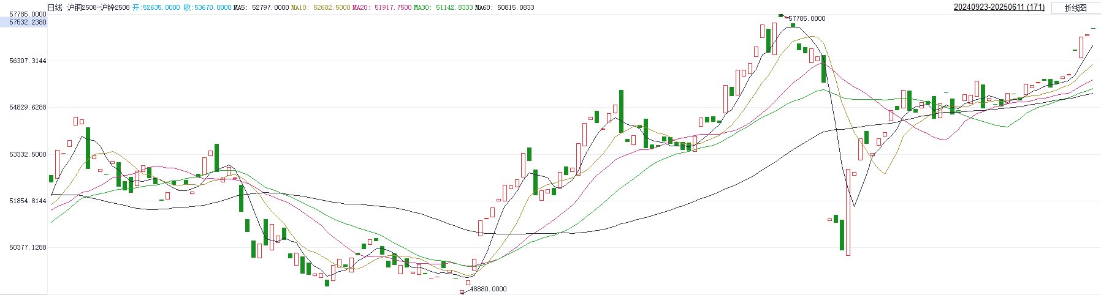Click the 沪铜2508-沪锌2508 contract title
Image resolution: width=1101 pixels, height=295 pixels.
pyautogui.click(x=98, y=7)
